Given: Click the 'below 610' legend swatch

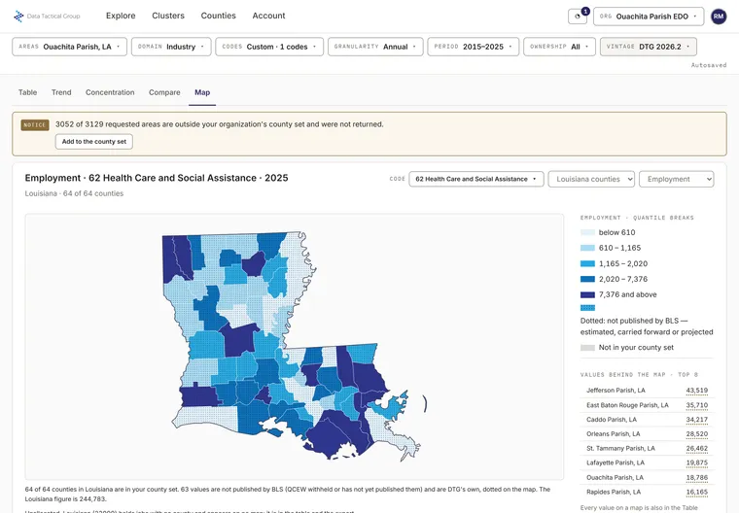Looking at the screenshot, I should pyautogui.click(x=587, y=232).
